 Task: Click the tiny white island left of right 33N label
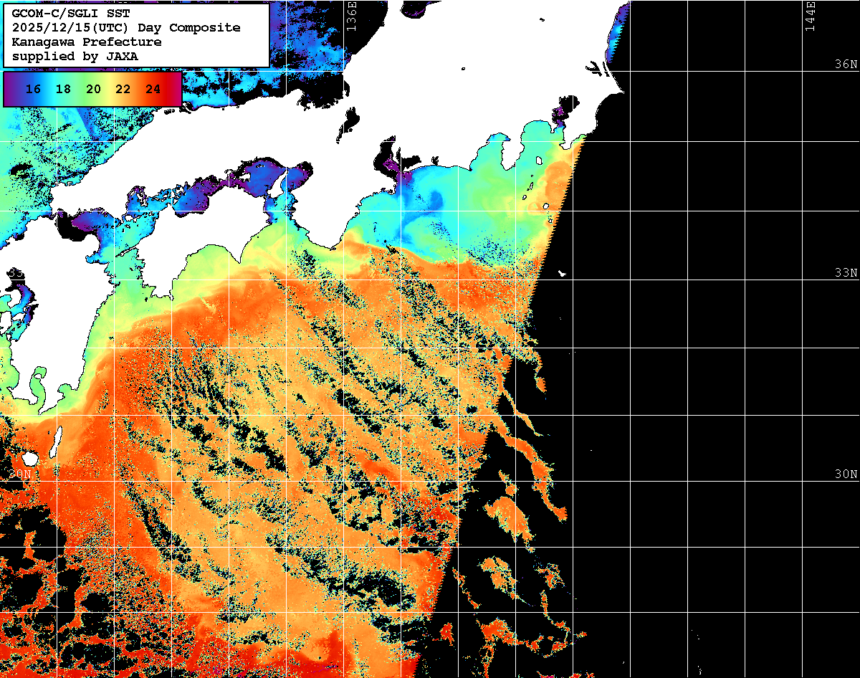(x=561, y=273)
